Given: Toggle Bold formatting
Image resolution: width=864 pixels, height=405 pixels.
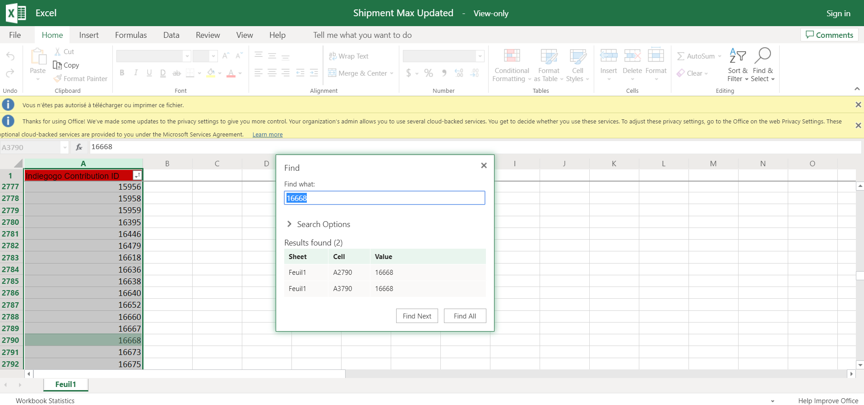Looking at the screenshot, I should (122, 73).
